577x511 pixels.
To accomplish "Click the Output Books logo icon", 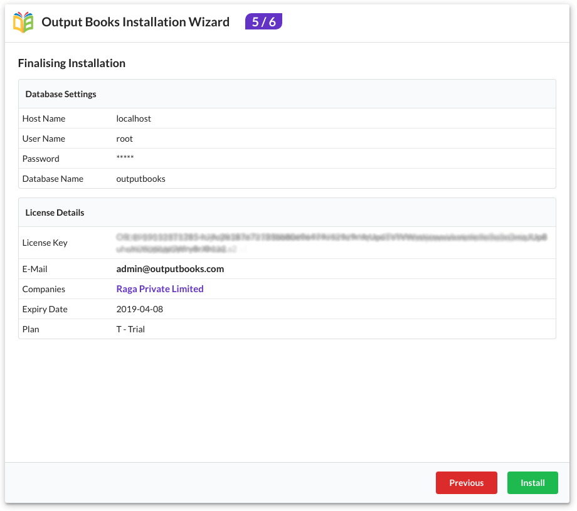I will click(23, 22).
